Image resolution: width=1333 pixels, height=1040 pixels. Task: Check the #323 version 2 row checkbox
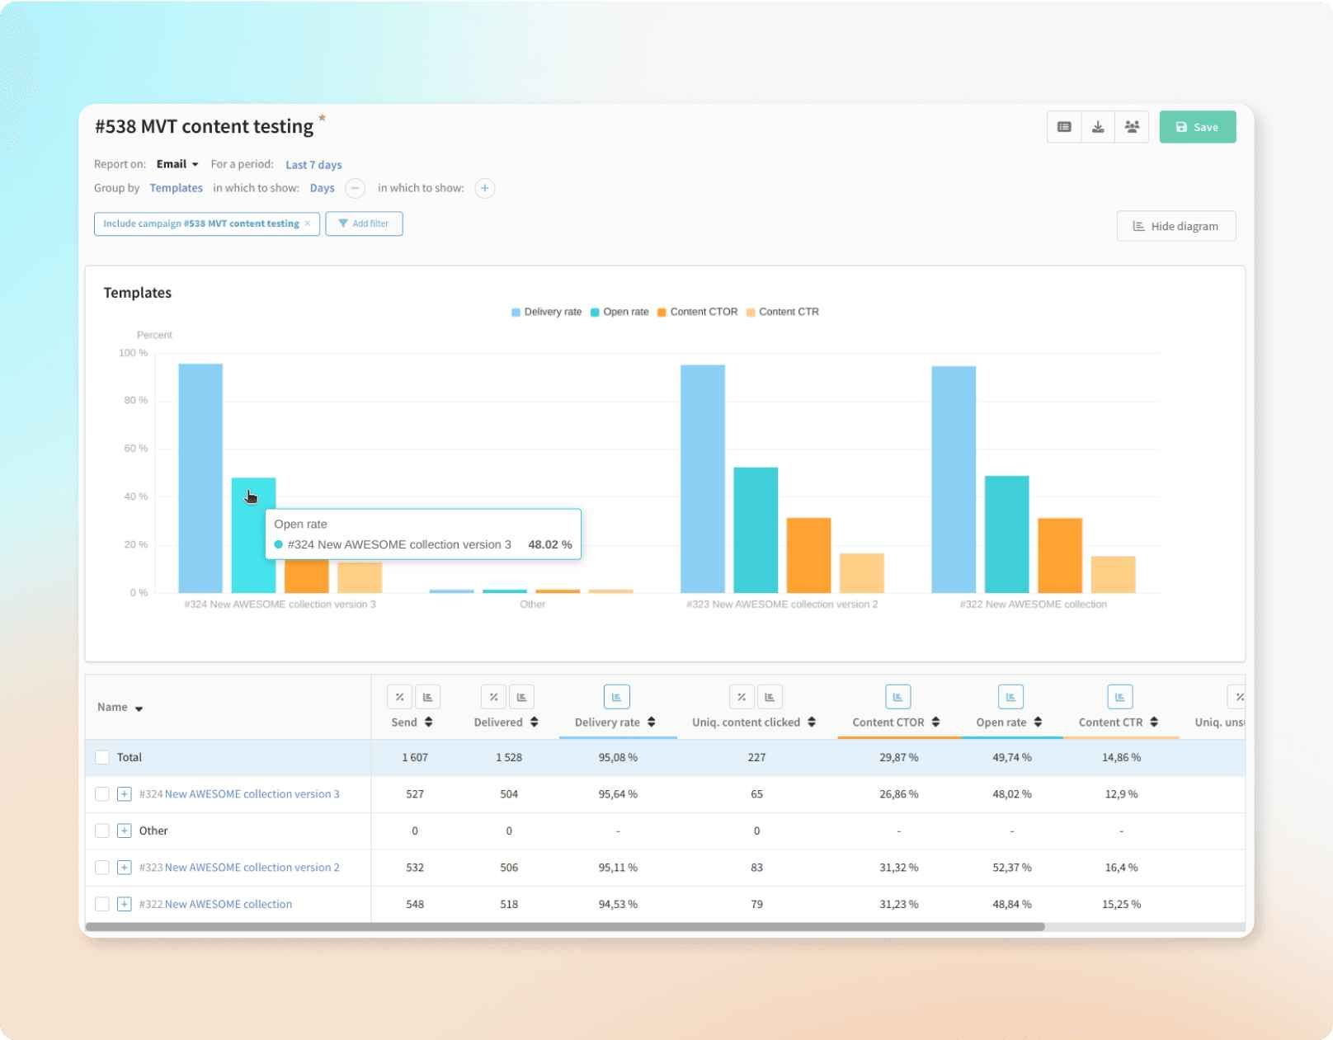102,868
